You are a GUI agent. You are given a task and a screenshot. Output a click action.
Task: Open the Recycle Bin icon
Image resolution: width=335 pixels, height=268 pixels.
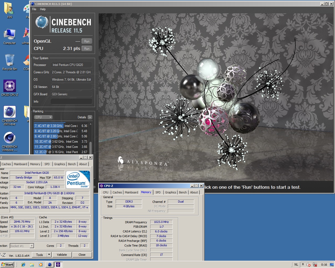[x=9, y=62]
